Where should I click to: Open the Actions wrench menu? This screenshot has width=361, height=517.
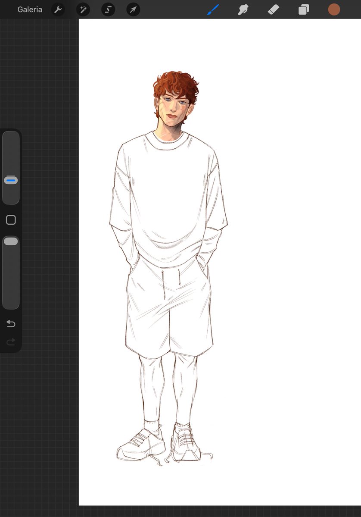coord(58,9)
